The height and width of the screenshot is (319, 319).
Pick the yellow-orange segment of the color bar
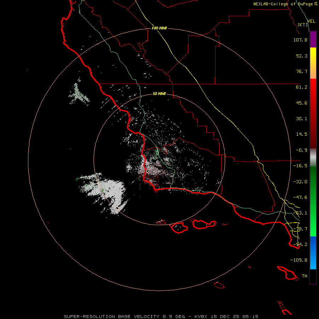(313, 63)
